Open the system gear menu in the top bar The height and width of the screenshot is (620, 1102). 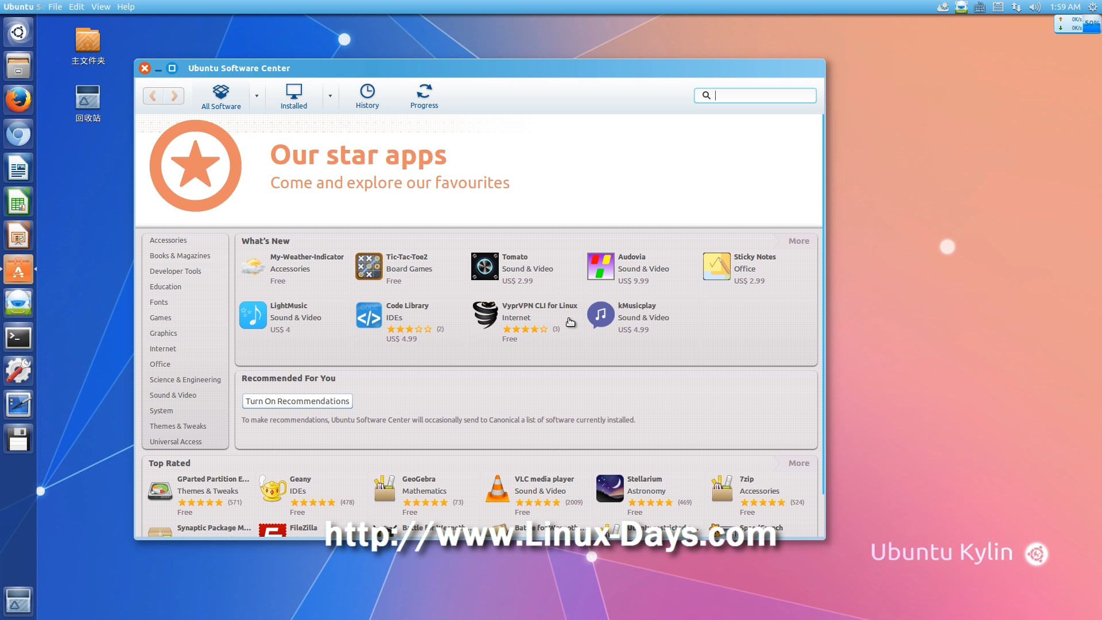tap(1093, 7)
